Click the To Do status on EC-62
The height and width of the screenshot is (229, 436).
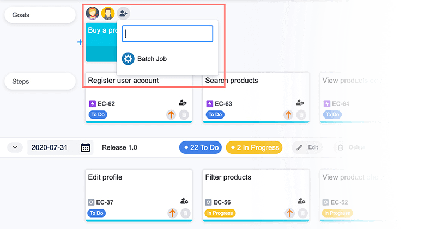[98, 114]
